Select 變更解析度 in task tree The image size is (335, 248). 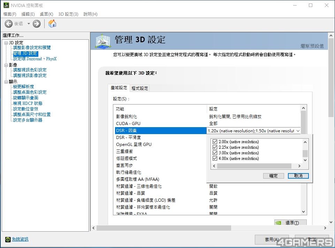(23, 86)
